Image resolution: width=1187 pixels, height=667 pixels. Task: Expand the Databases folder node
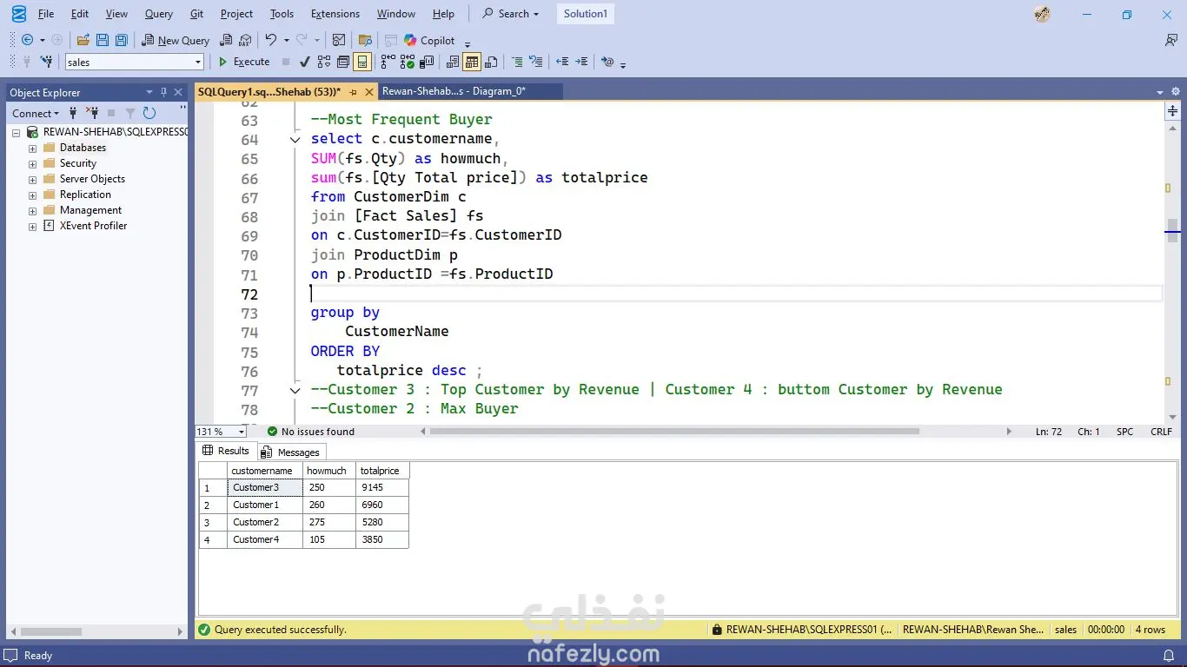point(32,148)
